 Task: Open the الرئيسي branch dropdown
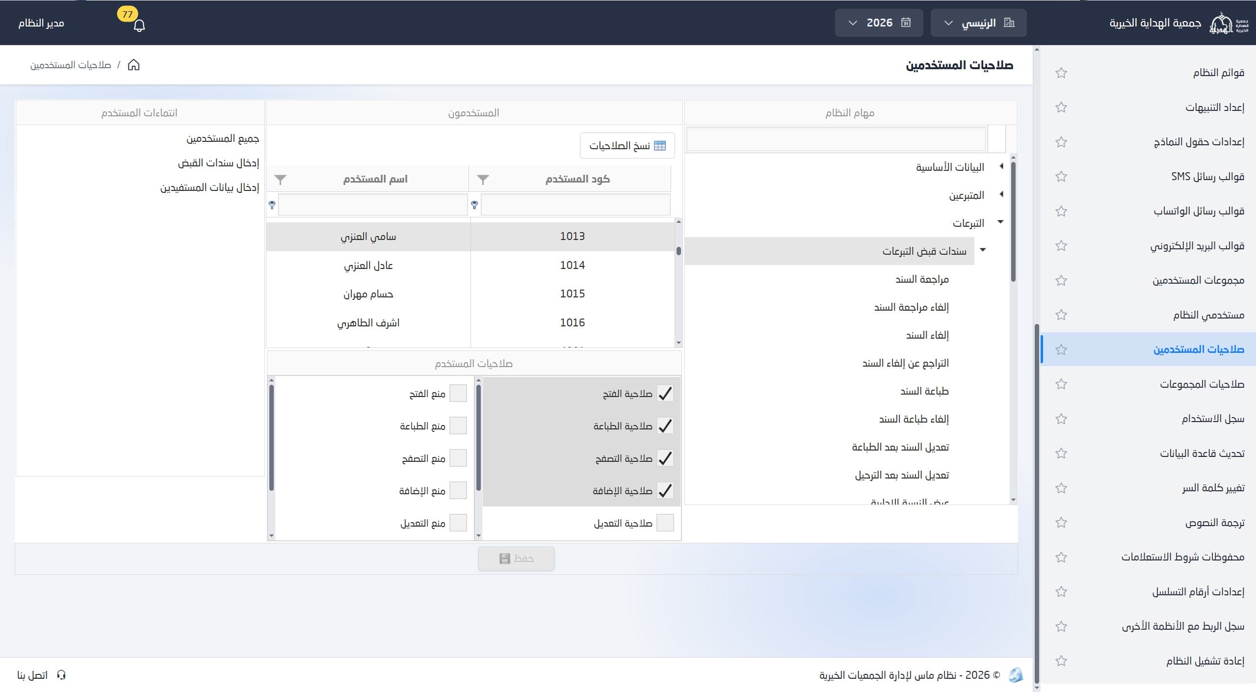pyautogui.click(x=978, y=23)
